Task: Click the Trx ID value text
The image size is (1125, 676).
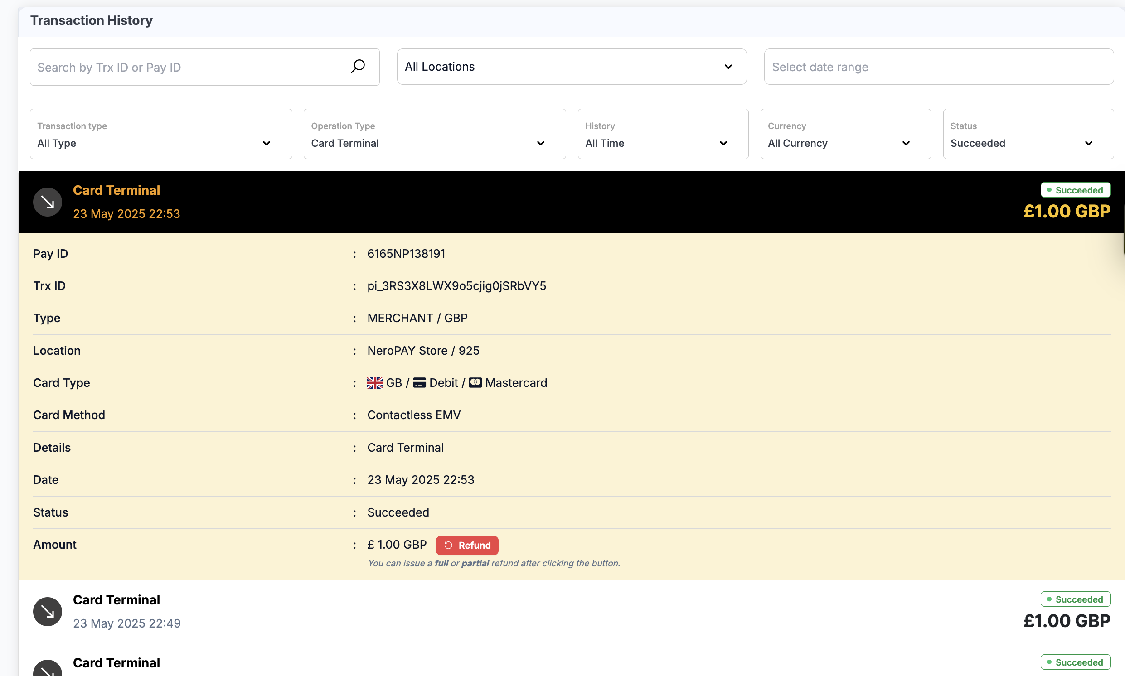Action: (x=456, y=285)
